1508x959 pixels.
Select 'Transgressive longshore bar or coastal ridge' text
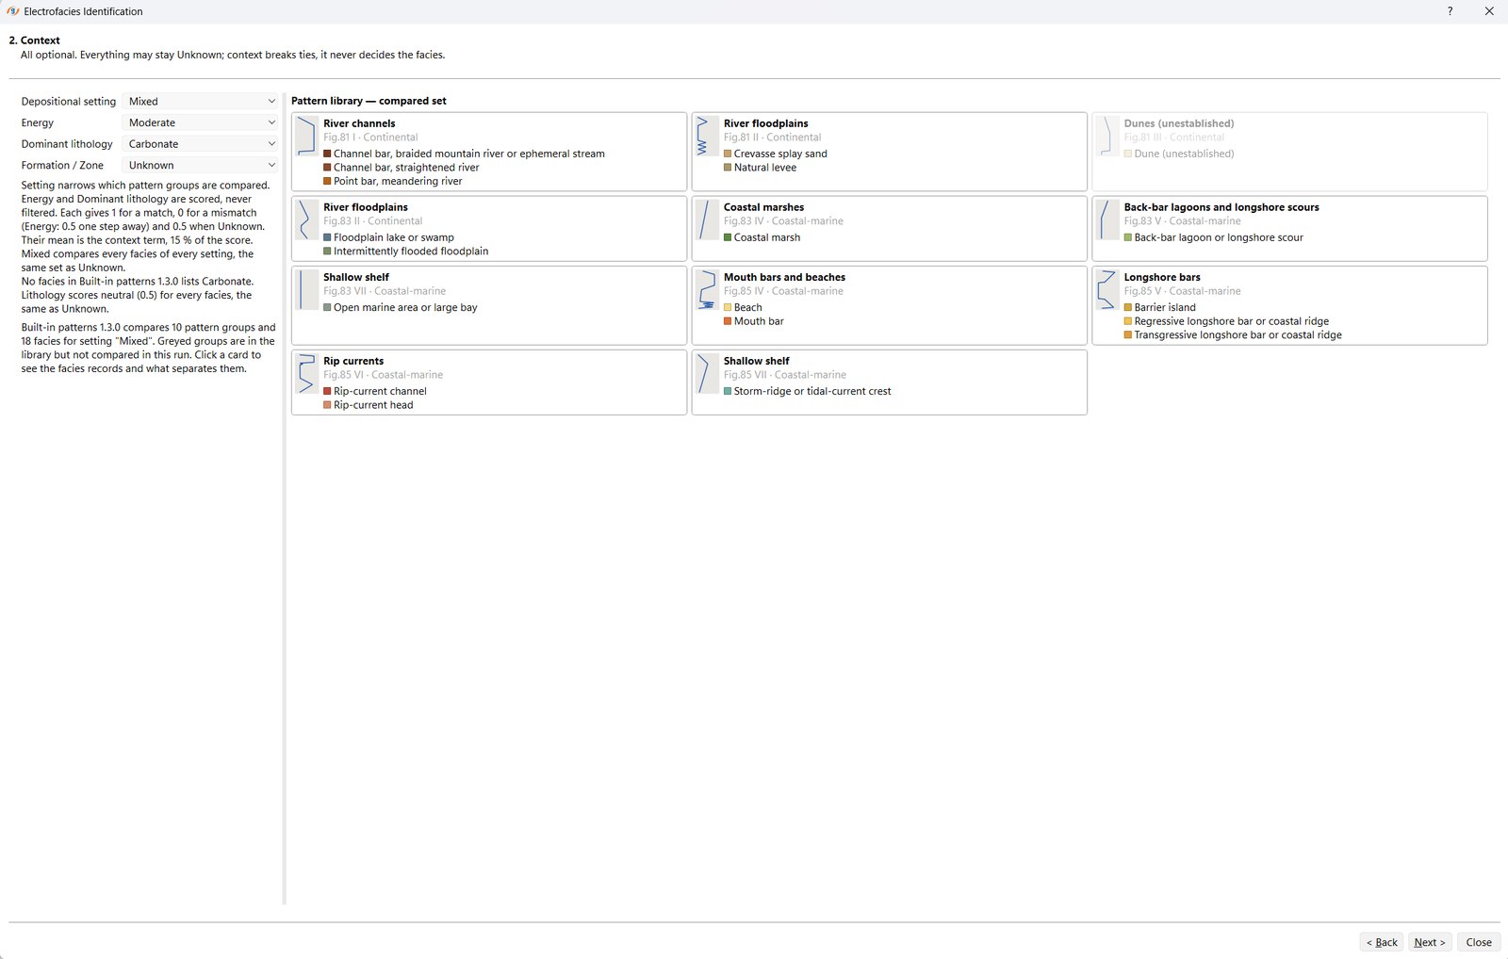(1238, 335)
